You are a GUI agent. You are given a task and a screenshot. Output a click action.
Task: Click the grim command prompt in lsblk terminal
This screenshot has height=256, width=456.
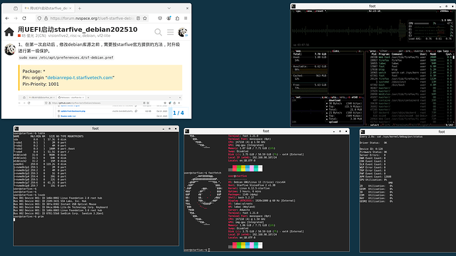click(x=28, y=216)
